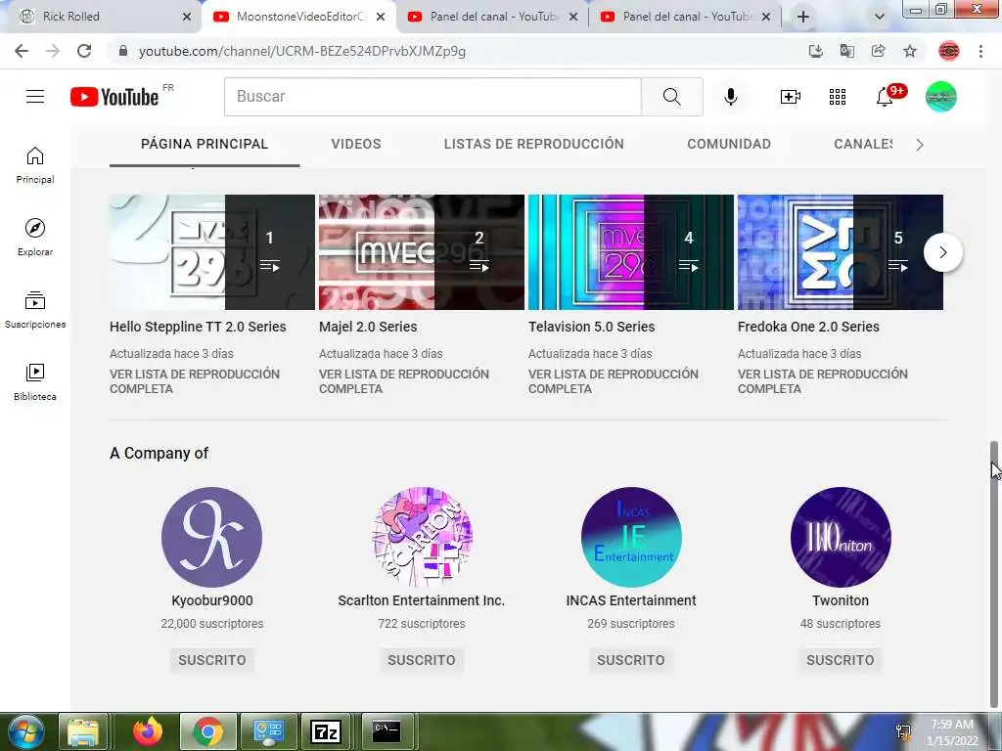
Task: Share this page via the address bar icon
Action: click(x=879, y=51)
